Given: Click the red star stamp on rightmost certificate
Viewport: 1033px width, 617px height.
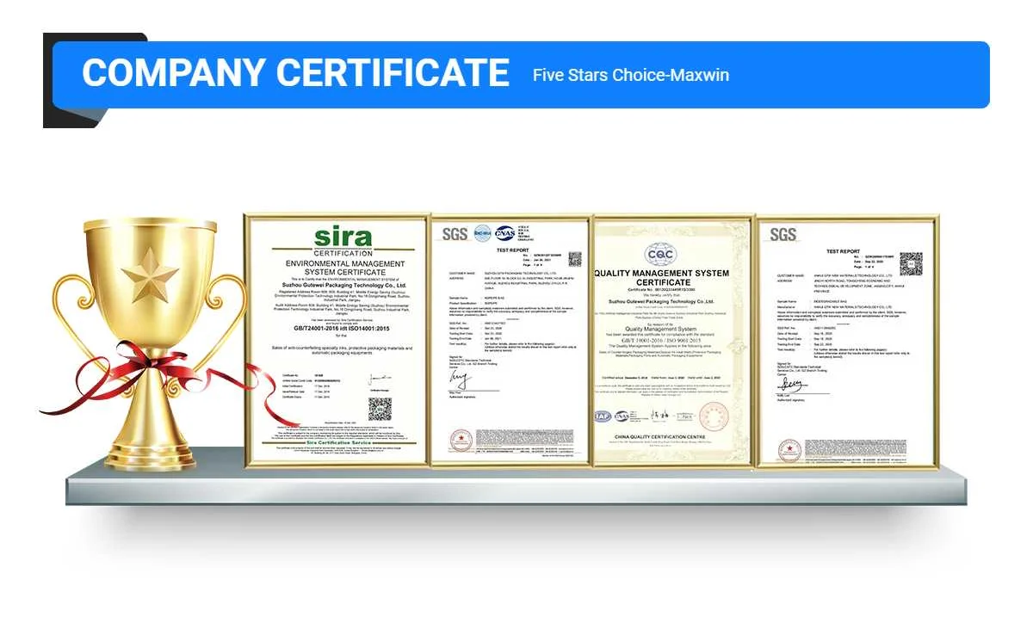Looking at the screenshot, I should [788, 449].
